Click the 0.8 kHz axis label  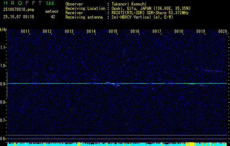[3, 102]
